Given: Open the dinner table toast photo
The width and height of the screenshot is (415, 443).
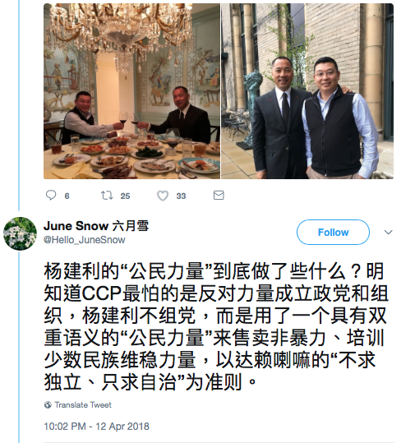Looking at the screenshot, I should pos(131,91).
